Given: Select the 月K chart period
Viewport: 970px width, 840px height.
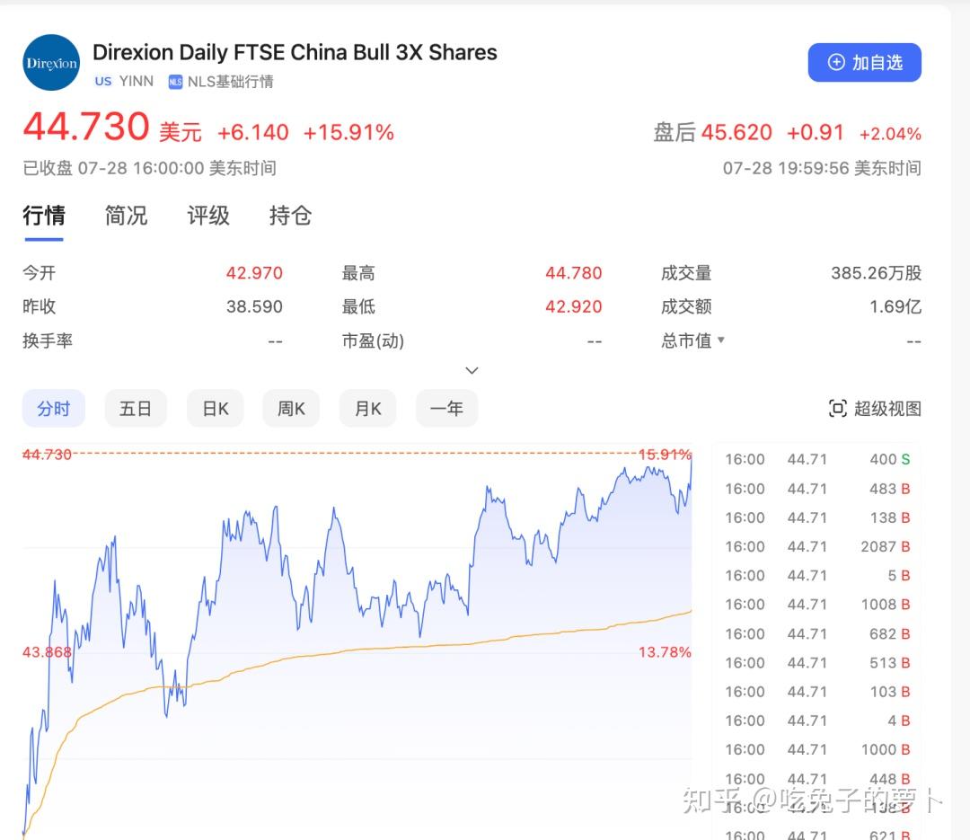Looking at the screenshot, I should point(367,408).
